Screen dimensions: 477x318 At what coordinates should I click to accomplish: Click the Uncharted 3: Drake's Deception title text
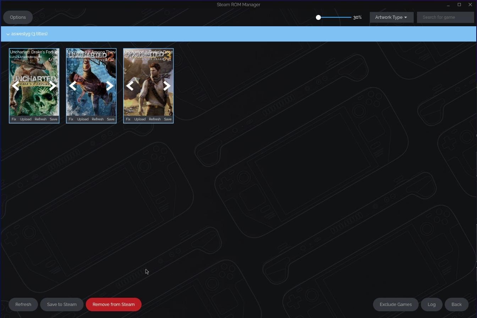tap(149, 52)
